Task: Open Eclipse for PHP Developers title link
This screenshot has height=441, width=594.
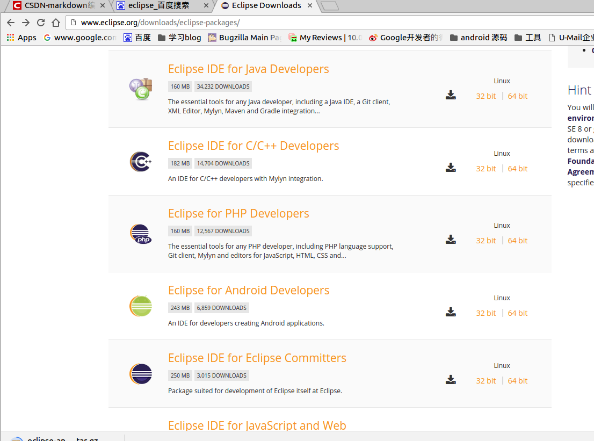Action: (x=238, y=214)
